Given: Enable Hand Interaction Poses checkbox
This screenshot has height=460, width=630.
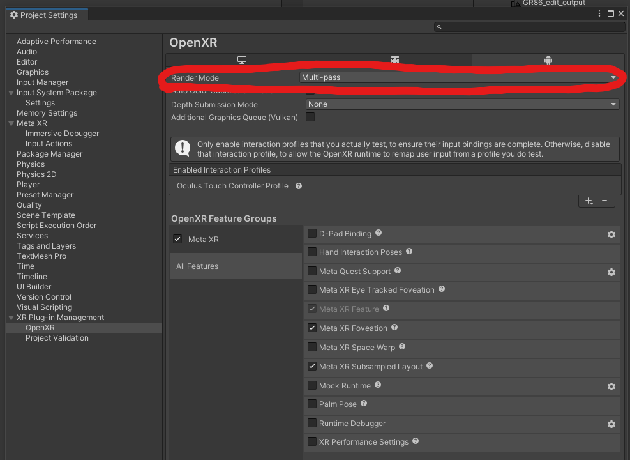Looking at the screenshot, I should point(311,252).
